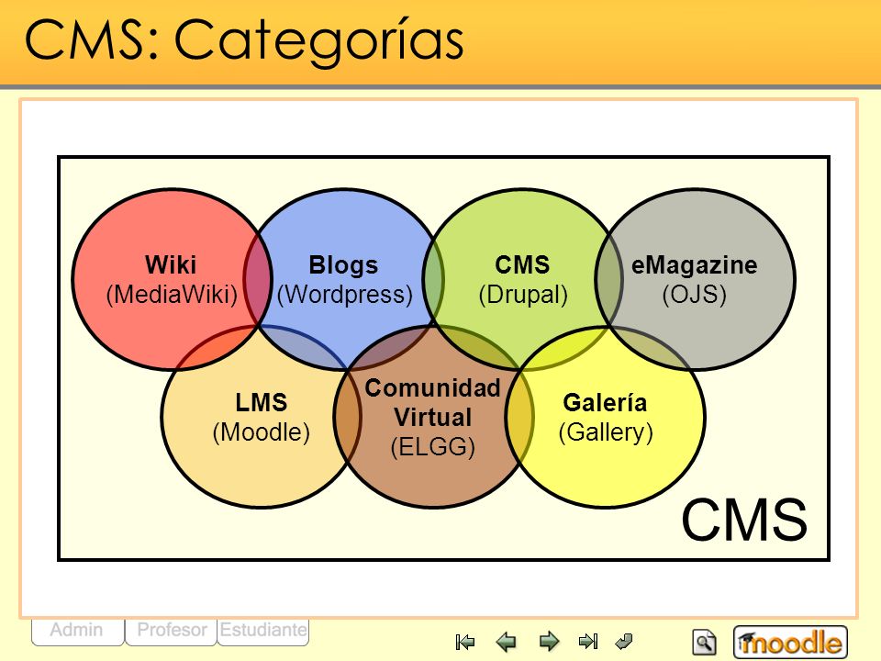Open the Profesor tab
The width and height of the screenshot is (881, 661).
point(172,632)
